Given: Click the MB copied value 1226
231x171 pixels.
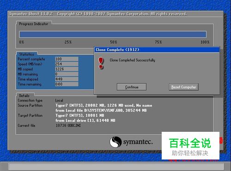Looking at the screenshot, I should (x=67, y=69).
